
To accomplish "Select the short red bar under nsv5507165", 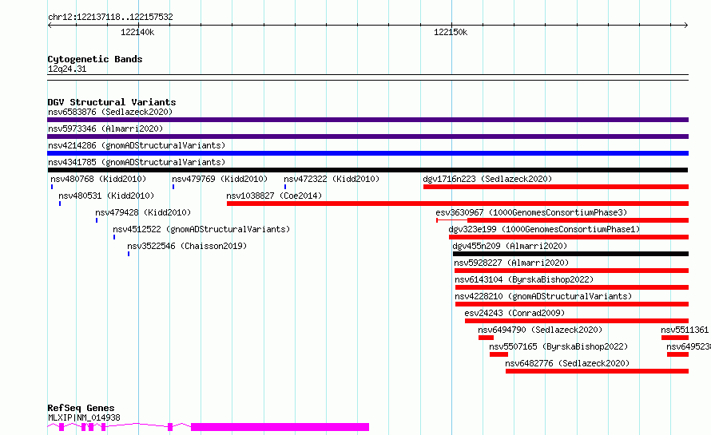I will pyautogui.click(x=498, y=354).
